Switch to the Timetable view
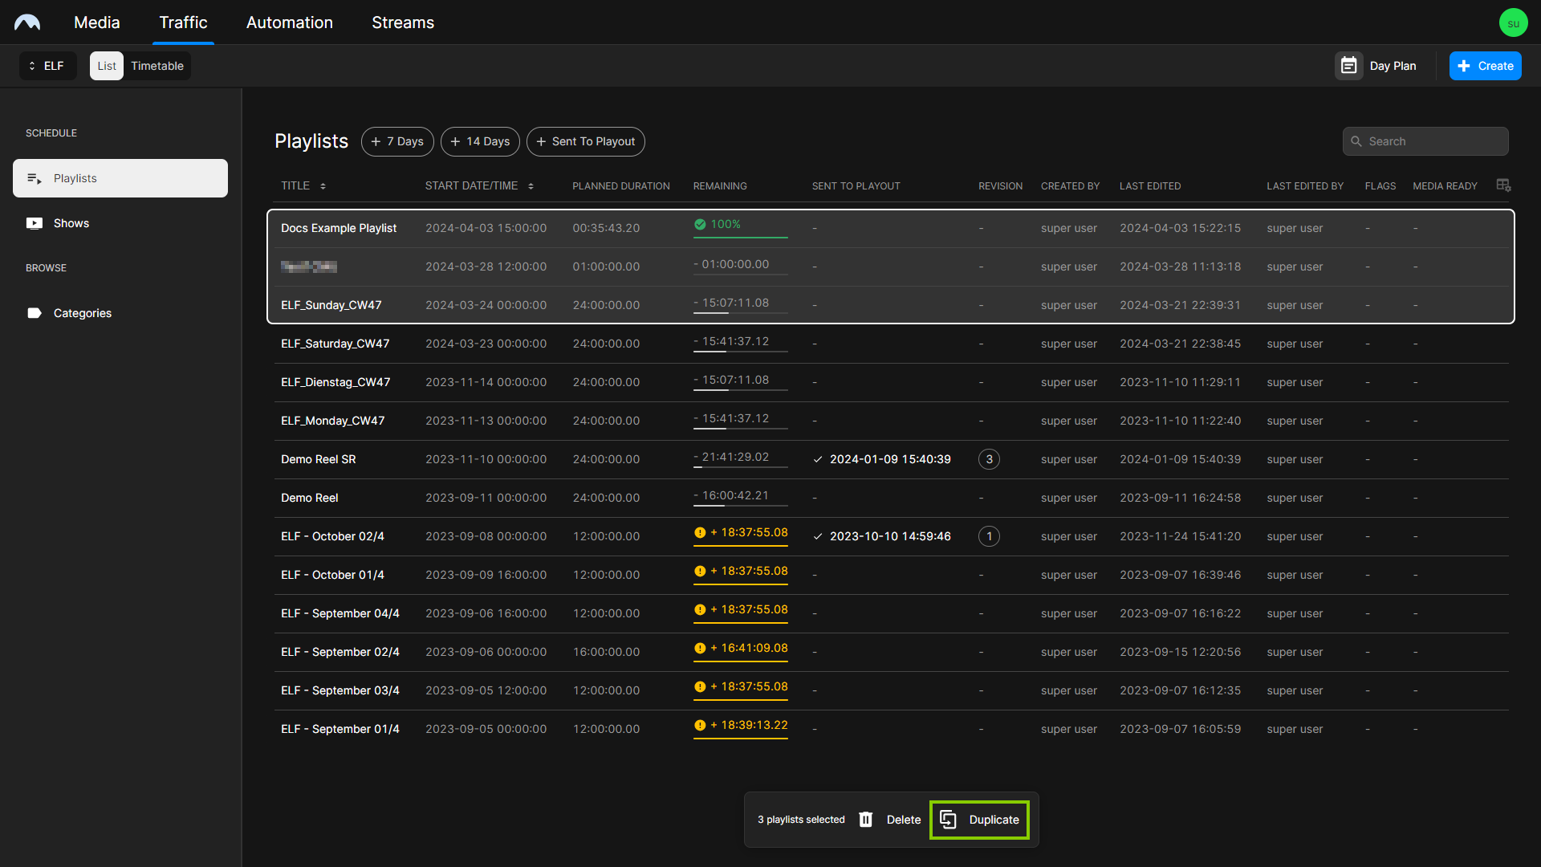1541x867 pixels. [x=157, y=66]
